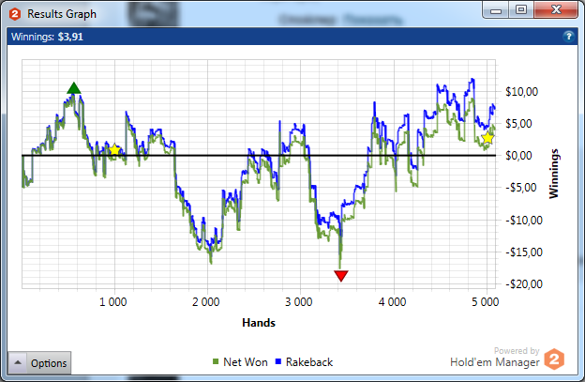Maximize the Results Graph window

pyautogui.click(x=521, y=9)
